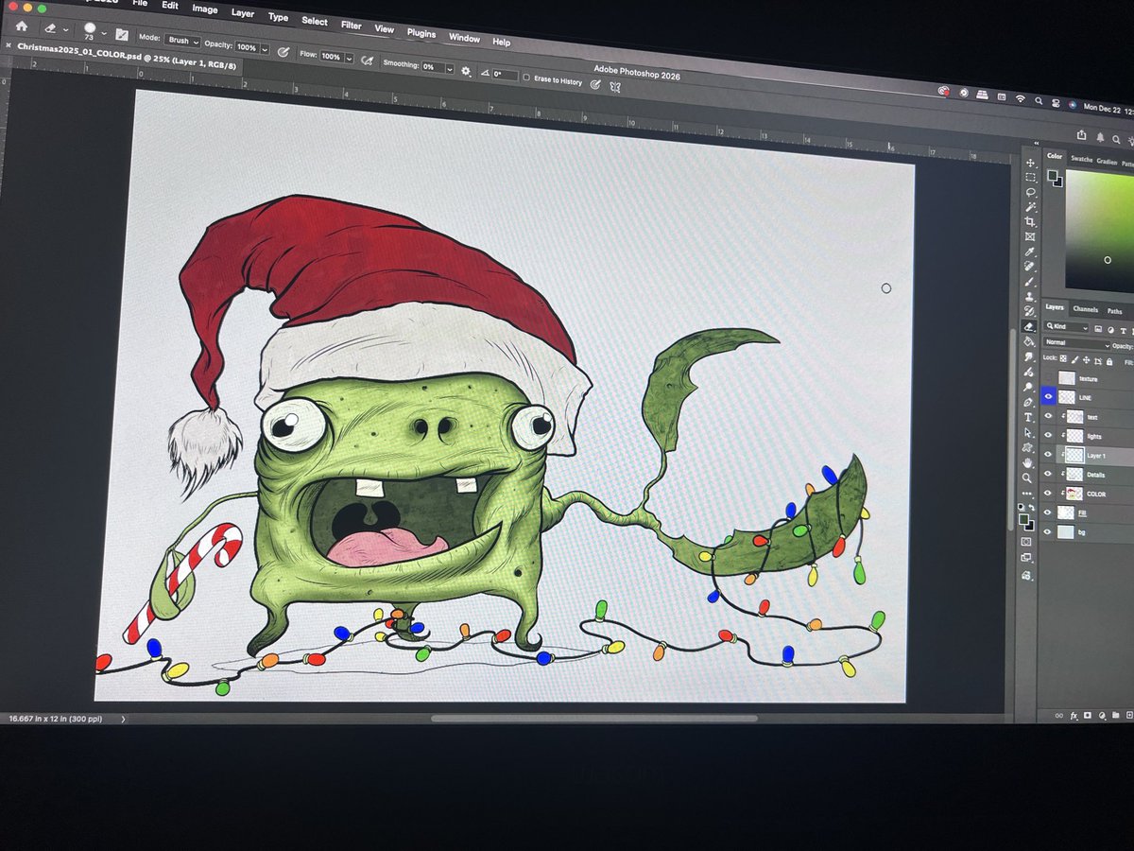The width and height of the screenshot is (1134, 851).
Task: Click the brush angle input field
Action: click(x=506, y=75)
